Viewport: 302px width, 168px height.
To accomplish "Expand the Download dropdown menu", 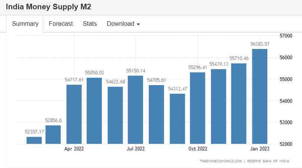I will (x=123, y=24).
